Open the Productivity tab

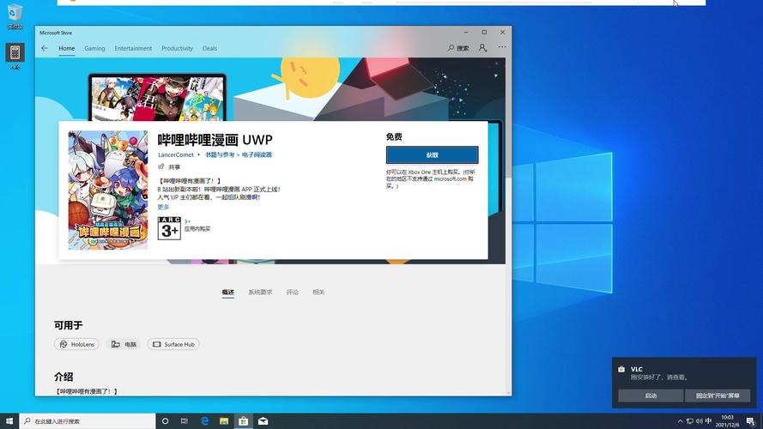click(x=177, y=48)
